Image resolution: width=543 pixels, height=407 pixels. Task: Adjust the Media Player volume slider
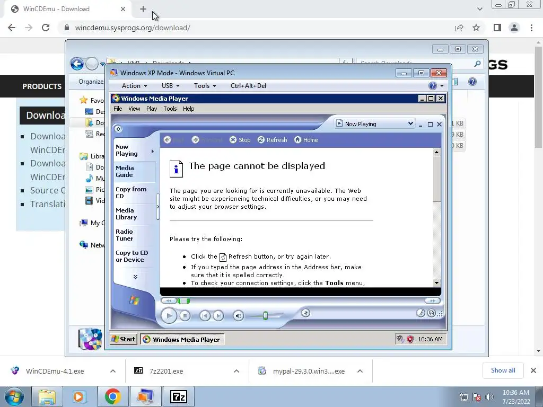(x=265, y=316)
